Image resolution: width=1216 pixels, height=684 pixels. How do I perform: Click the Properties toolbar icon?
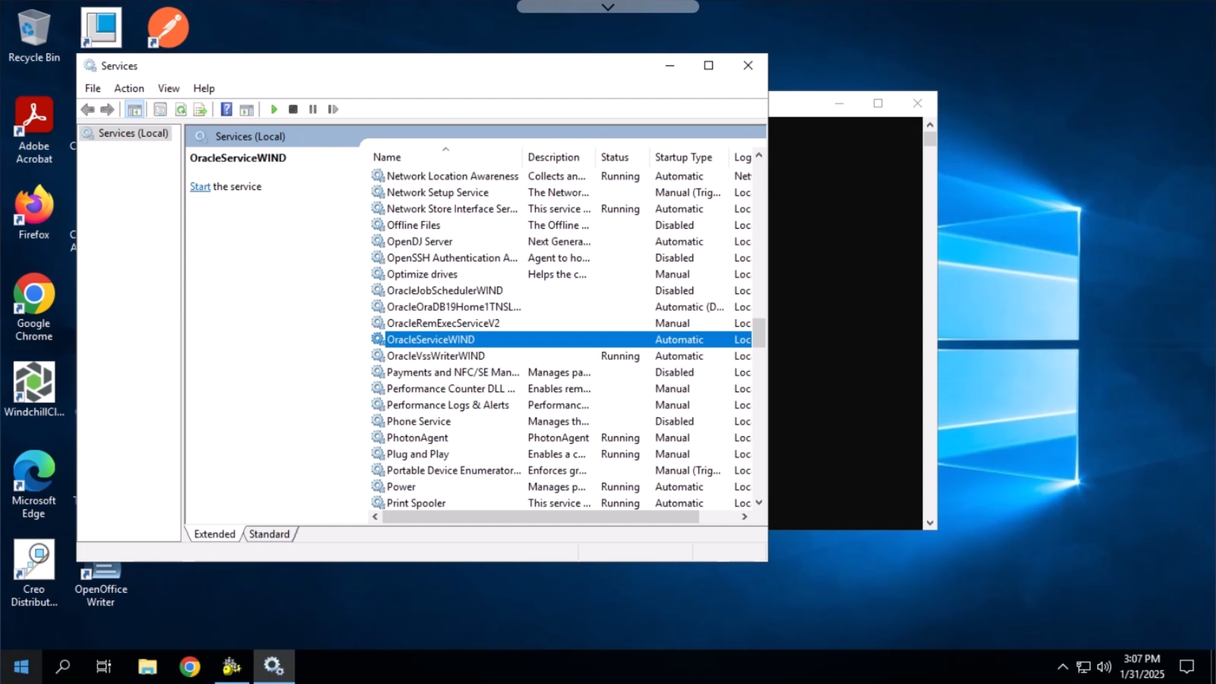pos(160,110)
